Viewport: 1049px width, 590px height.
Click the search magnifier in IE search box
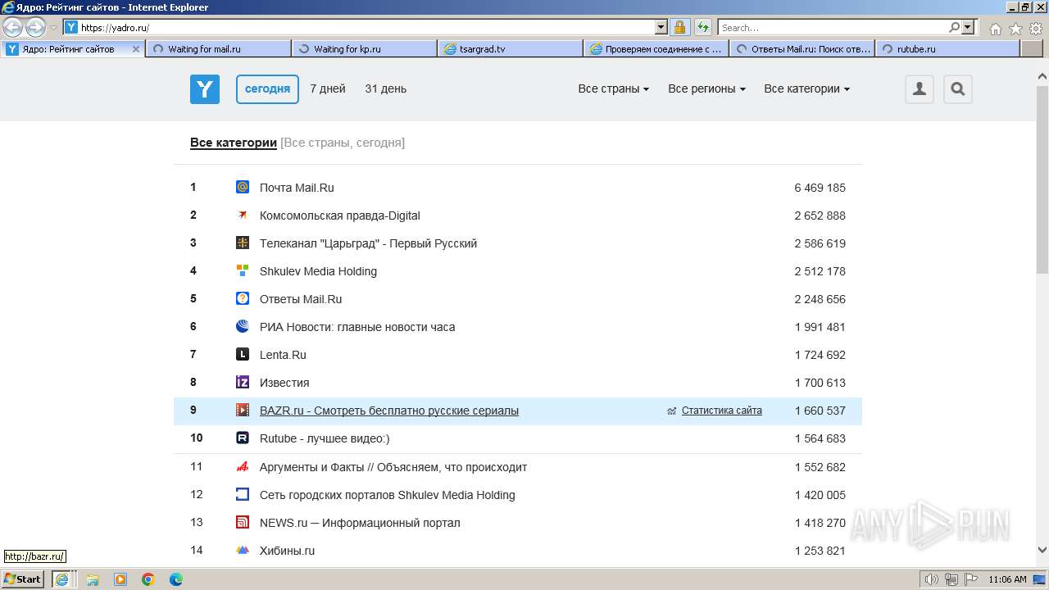click(955, 27)
